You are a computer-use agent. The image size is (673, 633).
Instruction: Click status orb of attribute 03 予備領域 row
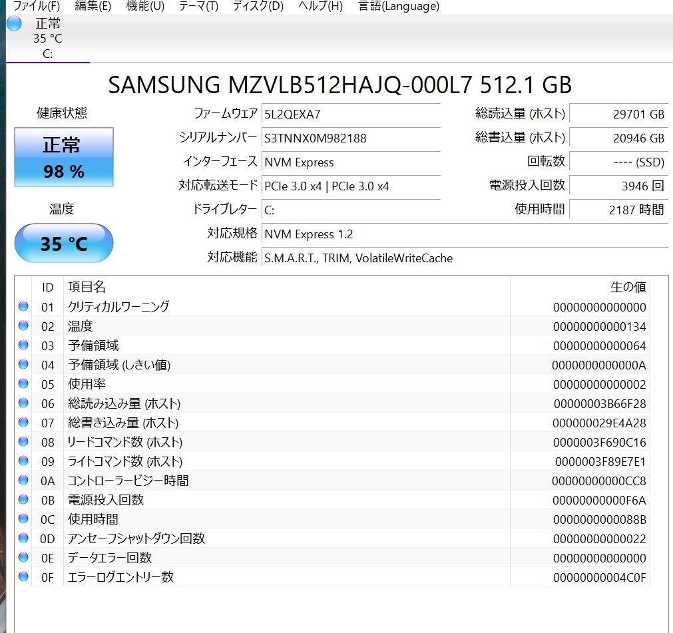click(x=23, y=345)
